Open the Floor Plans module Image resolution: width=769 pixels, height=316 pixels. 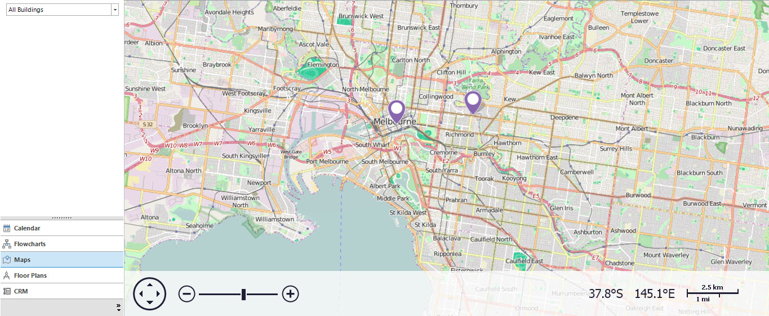[30, 275]
